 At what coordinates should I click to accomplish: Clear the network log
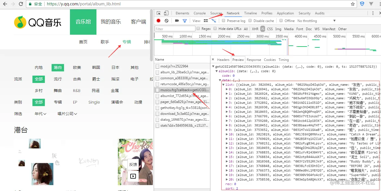(x=167, y=21)
